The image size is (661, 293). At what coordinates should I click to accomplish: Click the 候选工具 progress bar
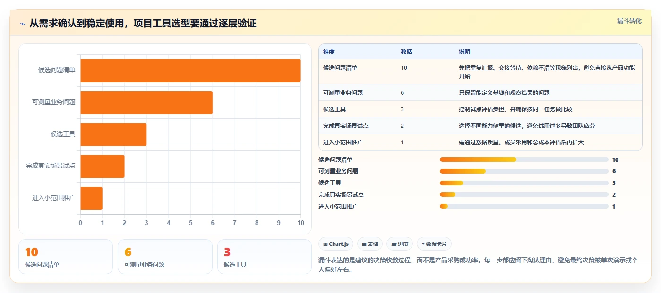pos(524,183)
